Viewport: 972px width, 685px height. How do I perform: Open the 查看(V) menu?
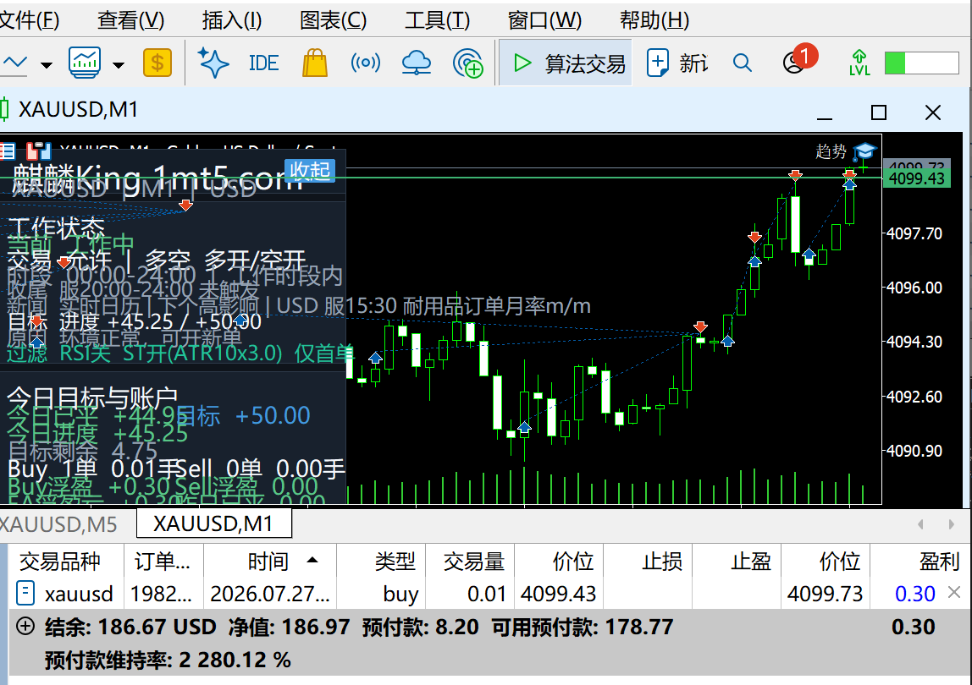(x=130, y=20)
